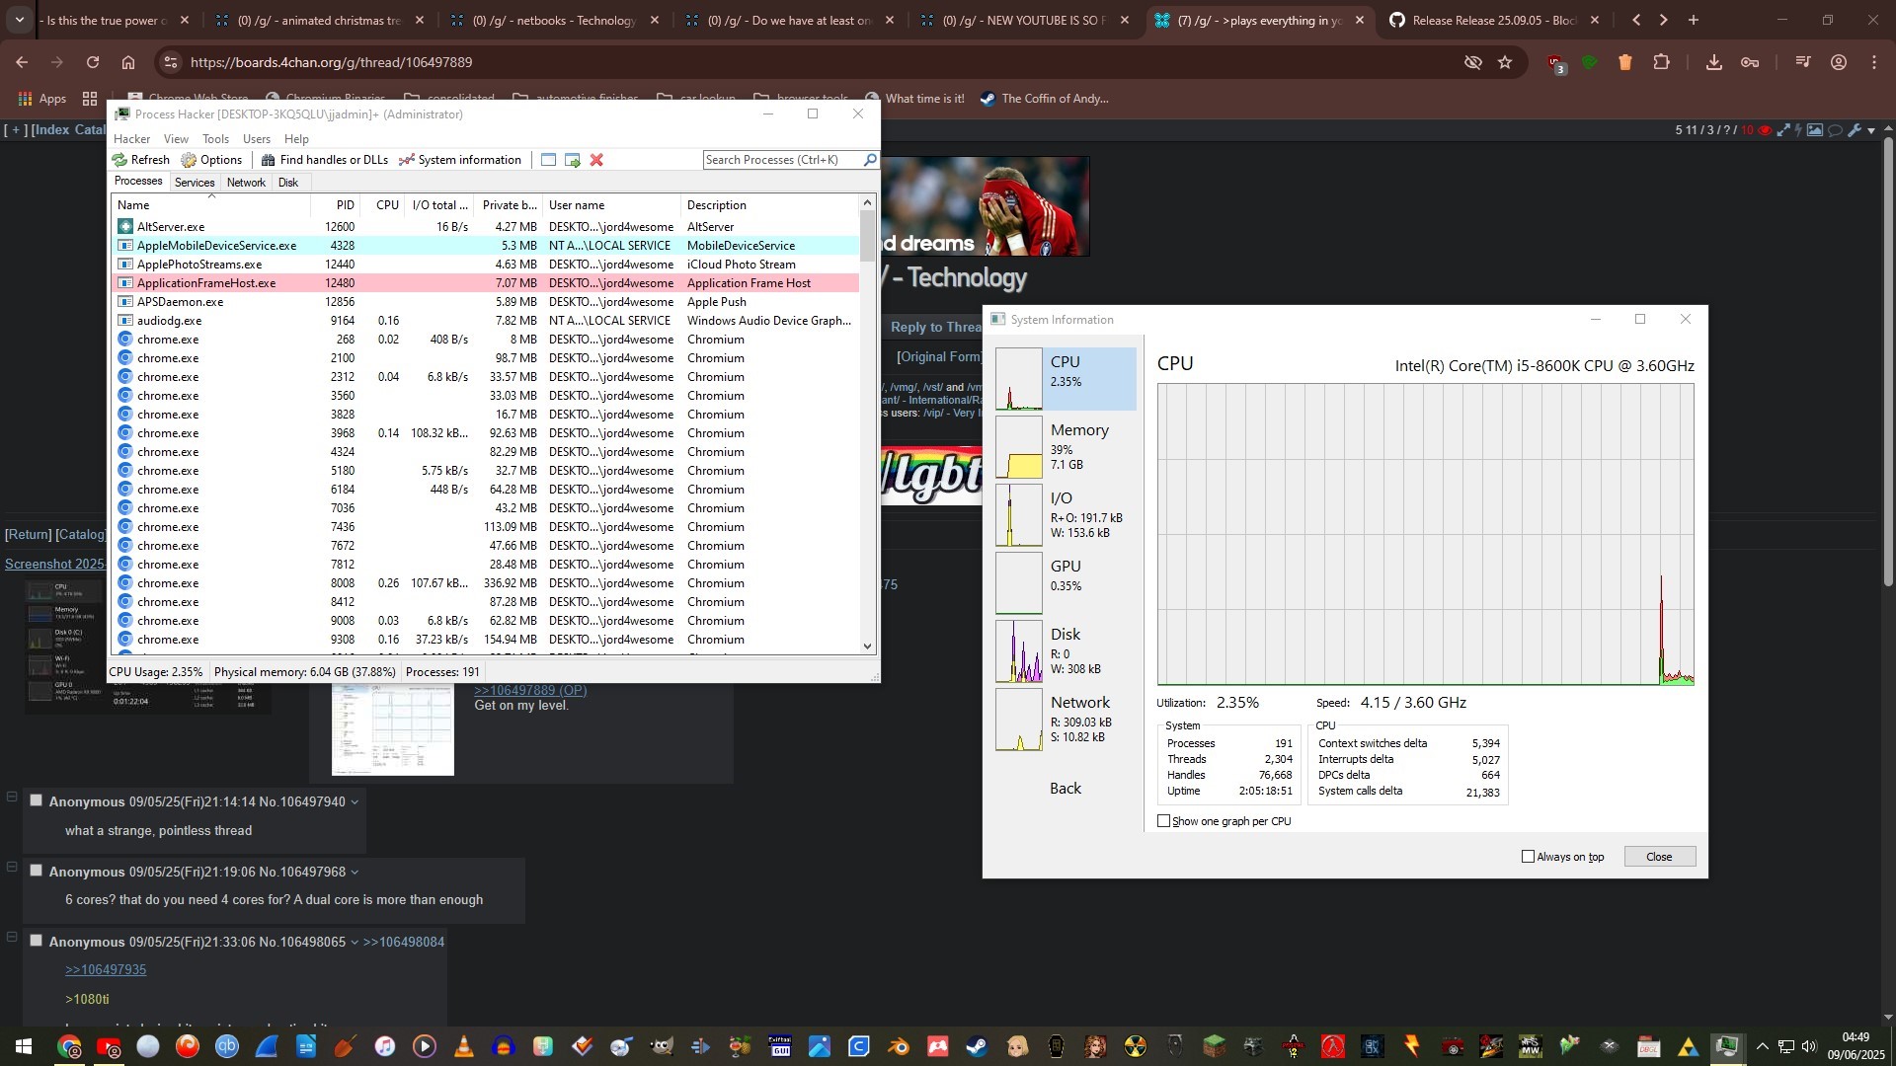Click the Chrome three-dot menu

1874,62
